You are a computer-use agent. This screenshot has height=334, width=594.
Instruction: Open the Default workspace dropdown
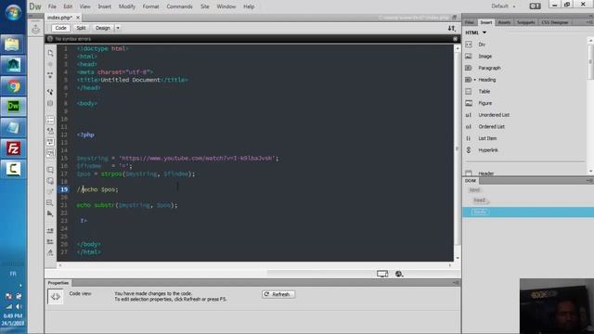503,6
